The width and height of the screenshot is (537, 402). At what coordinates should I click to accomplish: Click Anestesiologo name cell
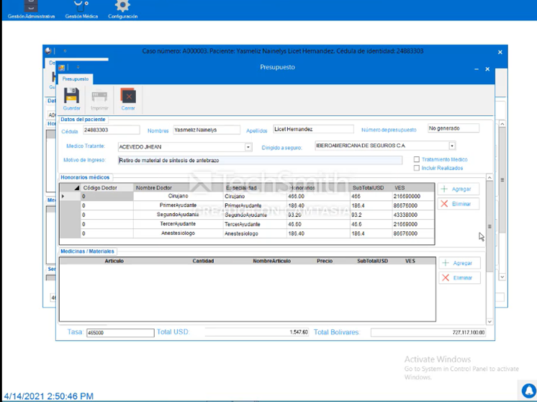point(178,233)
